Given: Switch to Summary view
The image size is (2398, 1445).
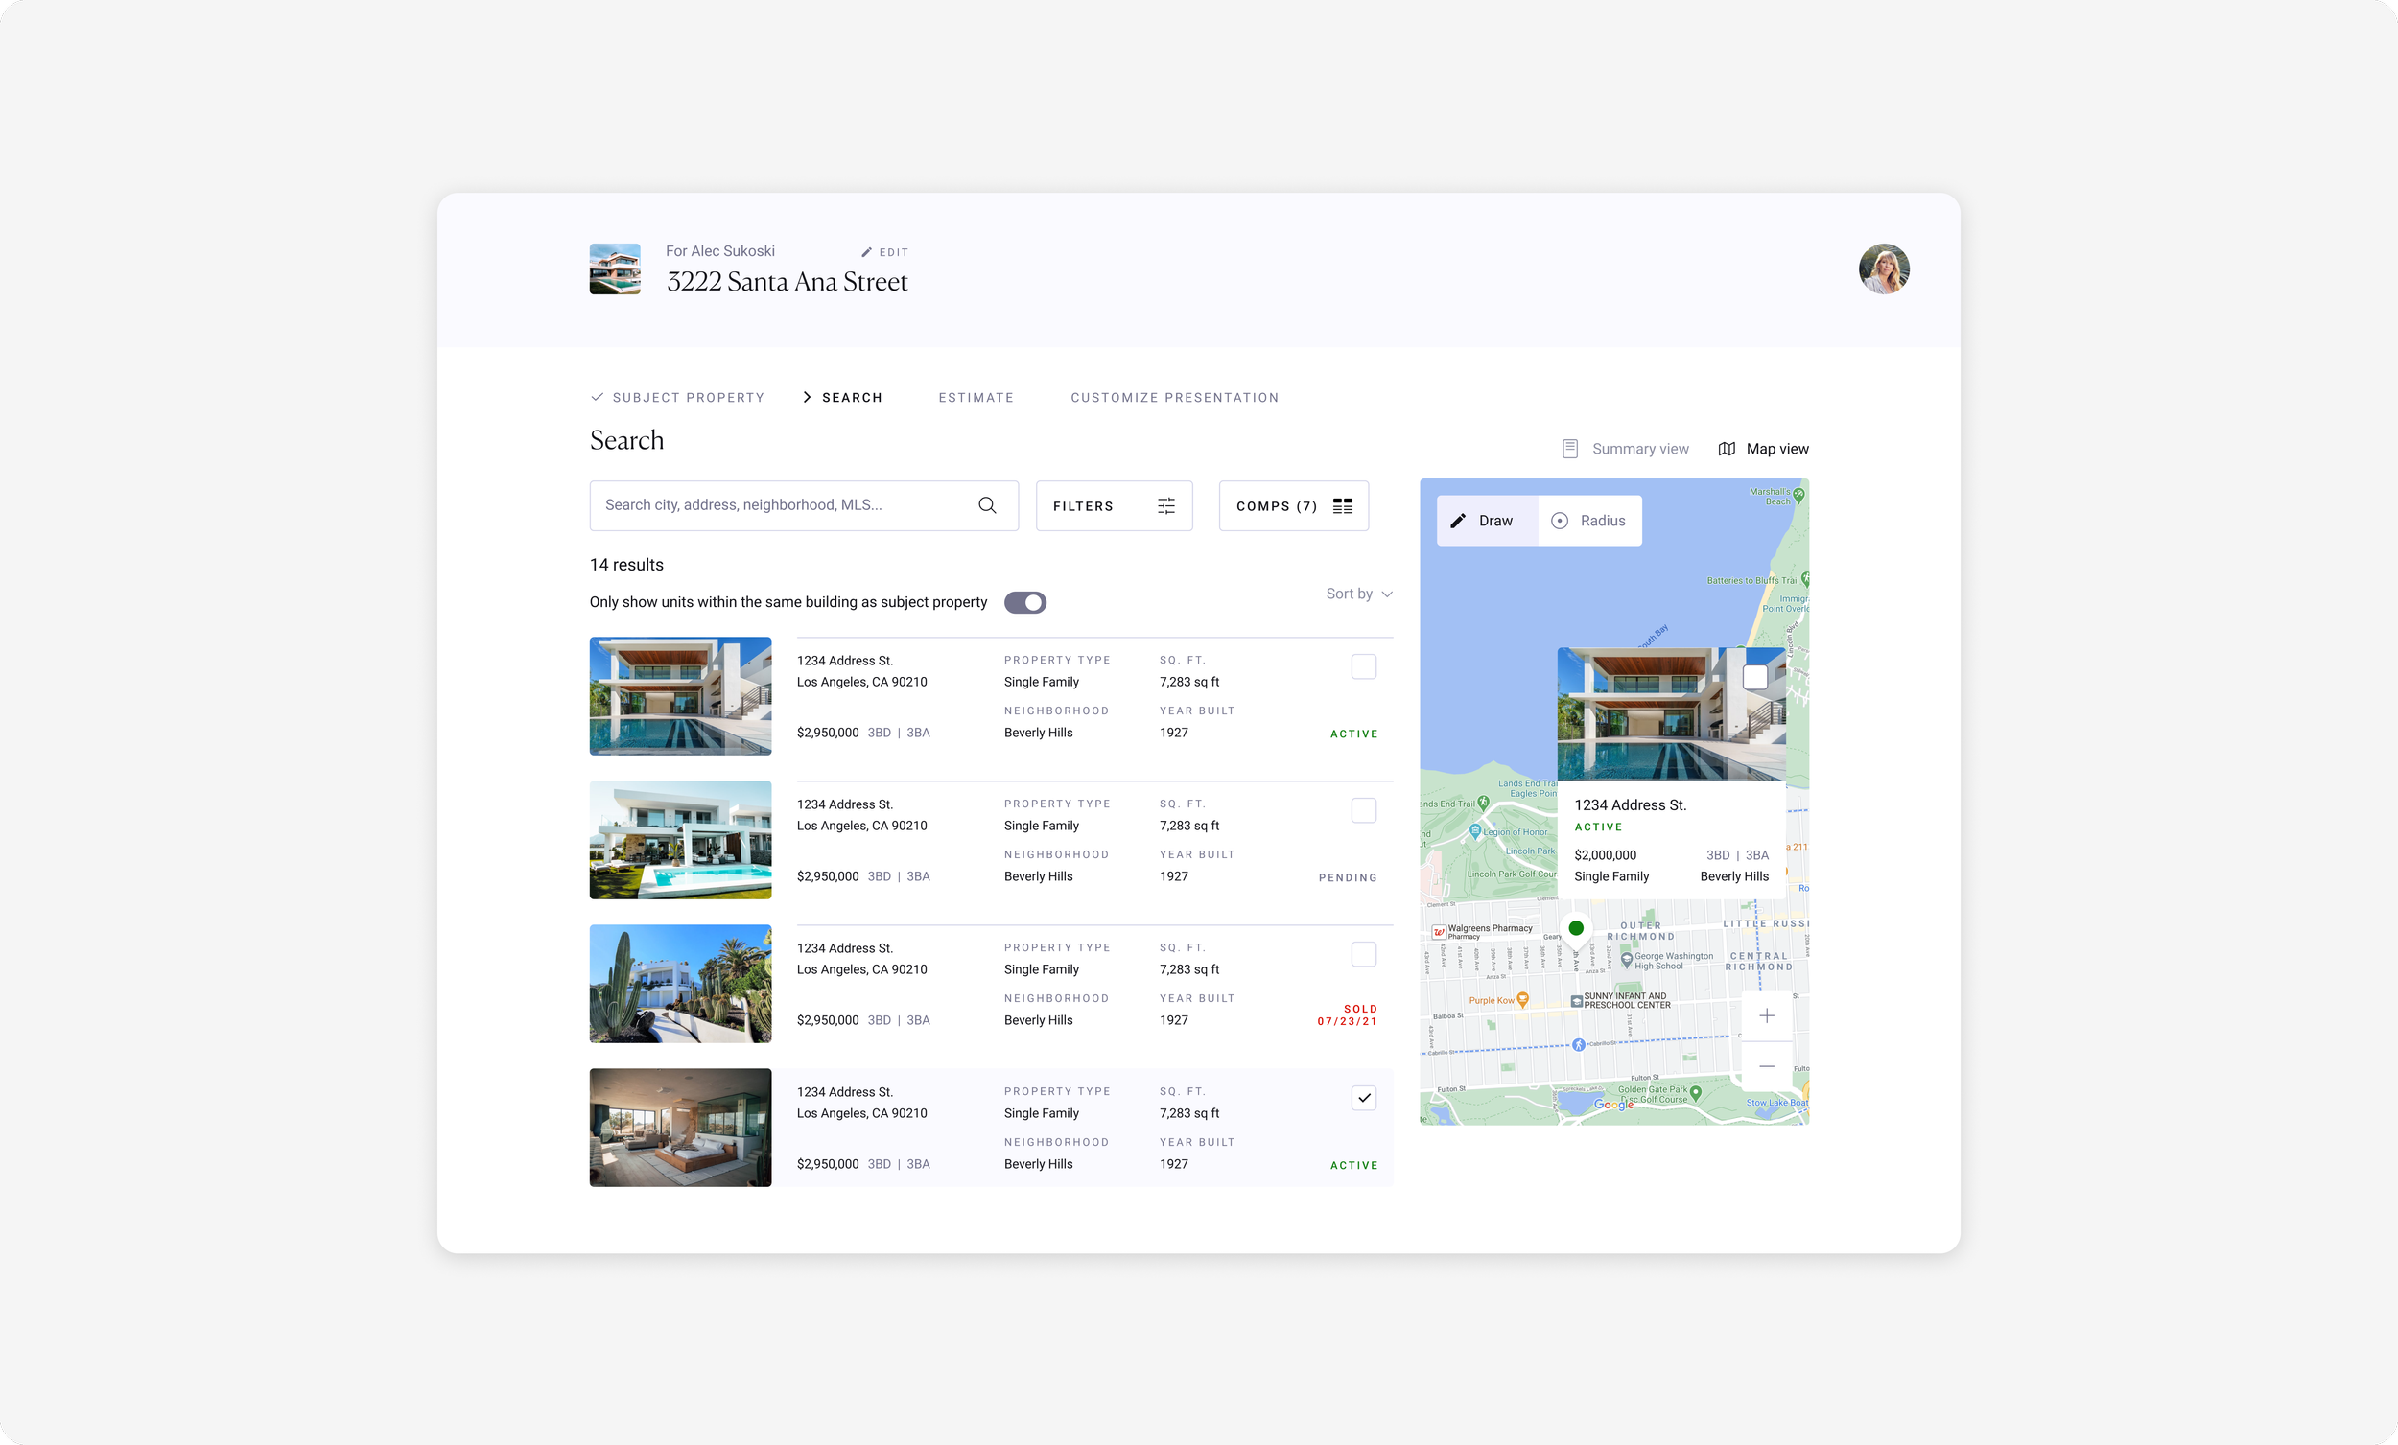Looking at the screenshot, I should click(1625, 449).
